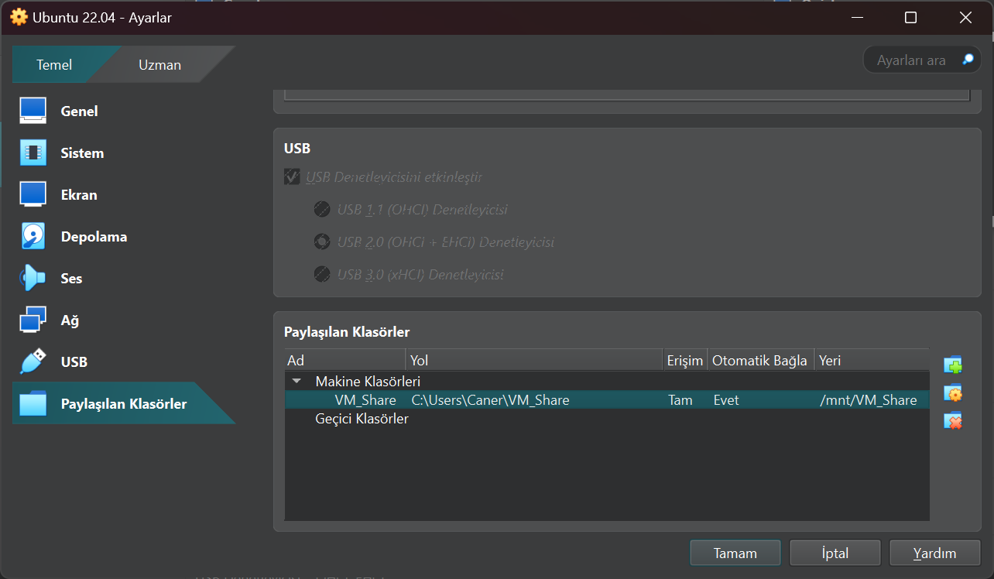This screenshot has width=994, height=579.
Task: Minimize the Ayarlar window
Action: coord(857,18)
